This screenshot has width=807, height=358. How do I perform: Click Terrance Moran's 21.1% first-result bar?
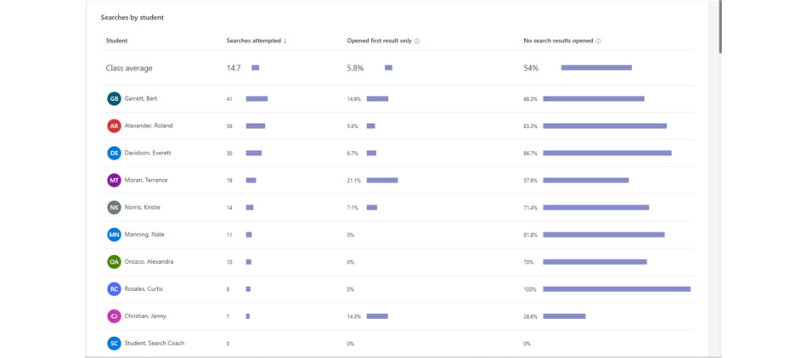[x=382, y=180]
